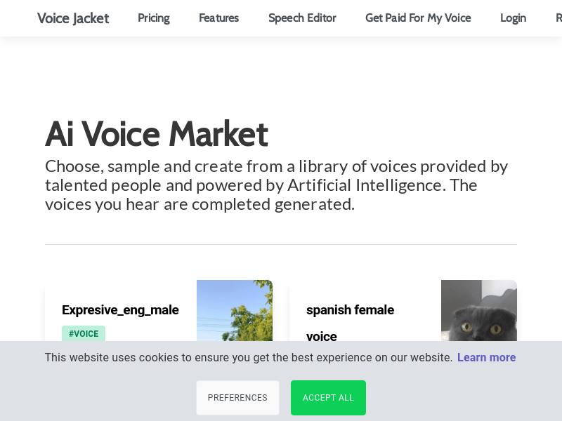Screen dimensions: 562x421
Task: Accept all website cookies
Action: point(328,397)
